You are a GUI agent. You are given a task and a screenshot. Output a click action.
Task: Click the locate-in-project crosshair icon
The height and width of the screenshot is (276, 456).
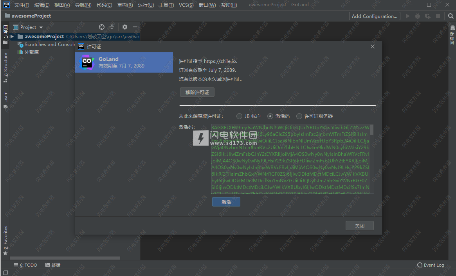101,27
